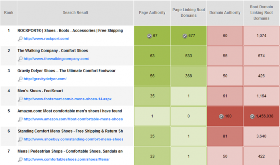Click Root Domain cell showing 674

coord(262,56)
